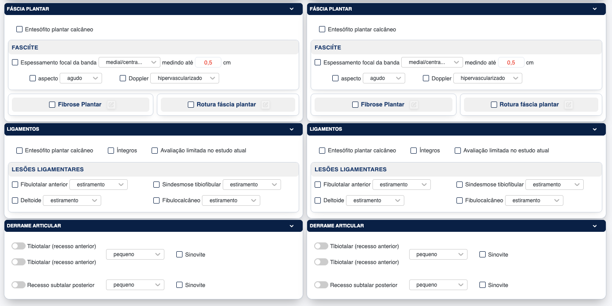Tick Avaliação limitada no estudo atual, left panel
This screenshot has width=612, height=306.
point(155,151)
